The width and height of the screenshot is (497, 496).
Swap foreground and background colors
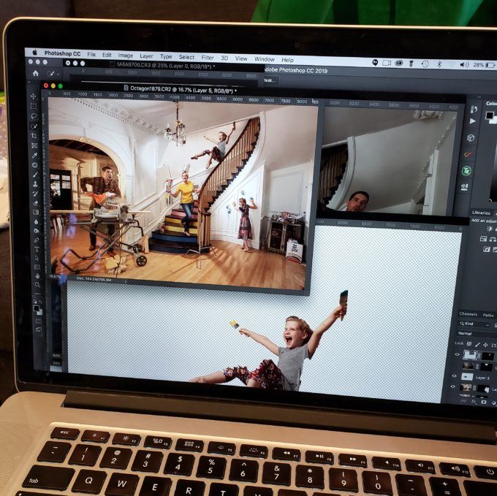coord(41,303)
